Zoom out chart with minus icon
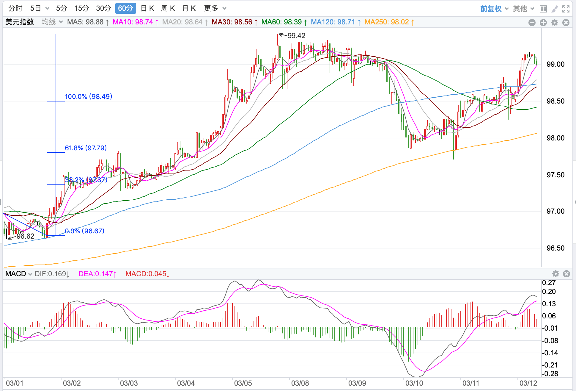Image resolution: width=576 pixels, height=391 pixels. point(532,23)
